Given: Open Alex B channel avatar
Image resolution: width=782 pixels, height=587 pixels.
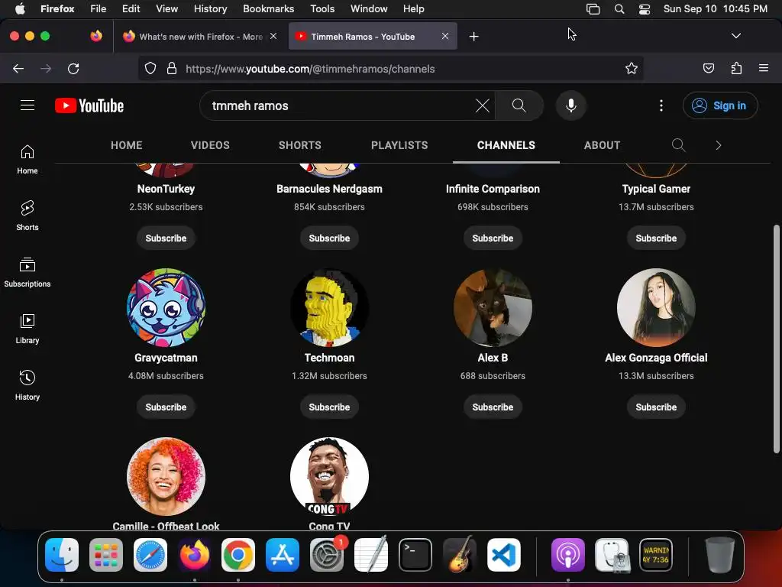Looking at the screenshot, I should 493,307.
